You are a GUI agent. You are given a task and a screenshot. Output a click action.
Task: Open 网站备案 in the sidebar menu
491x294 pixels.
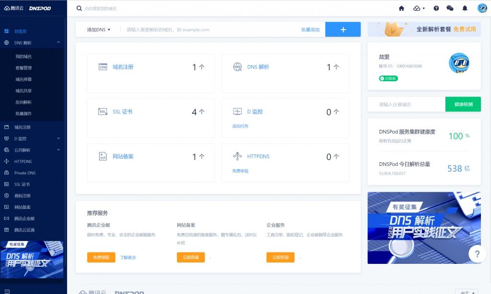pyautogui.click(x=22, y=207)
